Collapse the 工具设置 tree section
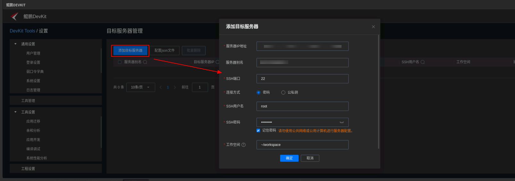The height and width of the screenshot is (181, 515). [15, 112]
